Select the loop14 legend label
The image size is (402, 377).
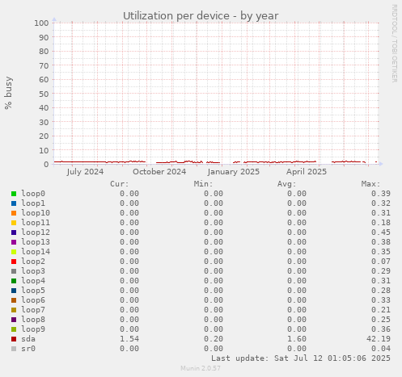pyautogui.click(x=36, y=252)
